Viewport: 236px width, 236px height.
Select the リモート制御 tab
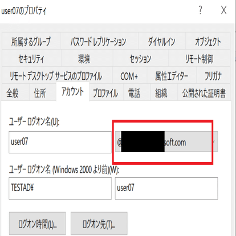tap(199, 58)
